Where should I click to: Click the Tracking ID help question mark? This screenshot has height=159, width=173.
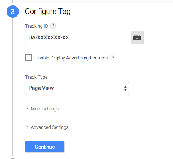53,26
